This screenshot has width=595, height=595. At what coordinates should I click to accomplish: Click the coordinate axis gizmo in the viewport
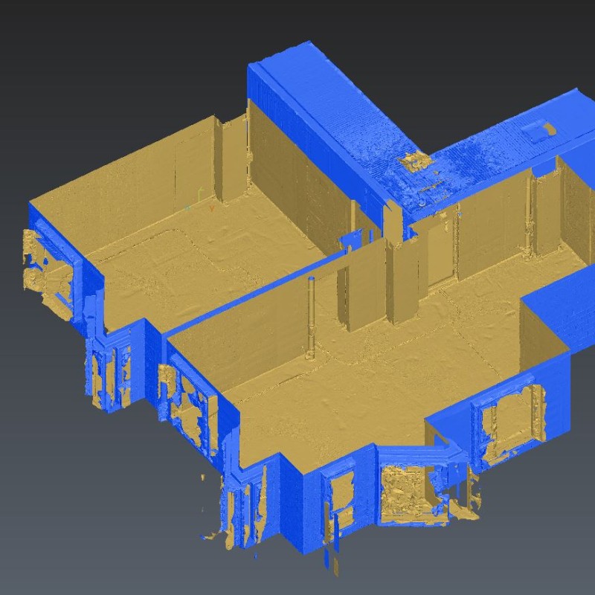click(x=200, y=200)
